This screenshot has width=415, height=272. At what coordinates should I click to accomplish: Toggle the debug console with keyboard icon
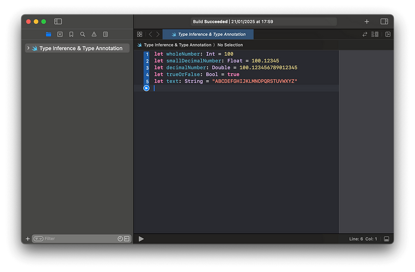386,239
